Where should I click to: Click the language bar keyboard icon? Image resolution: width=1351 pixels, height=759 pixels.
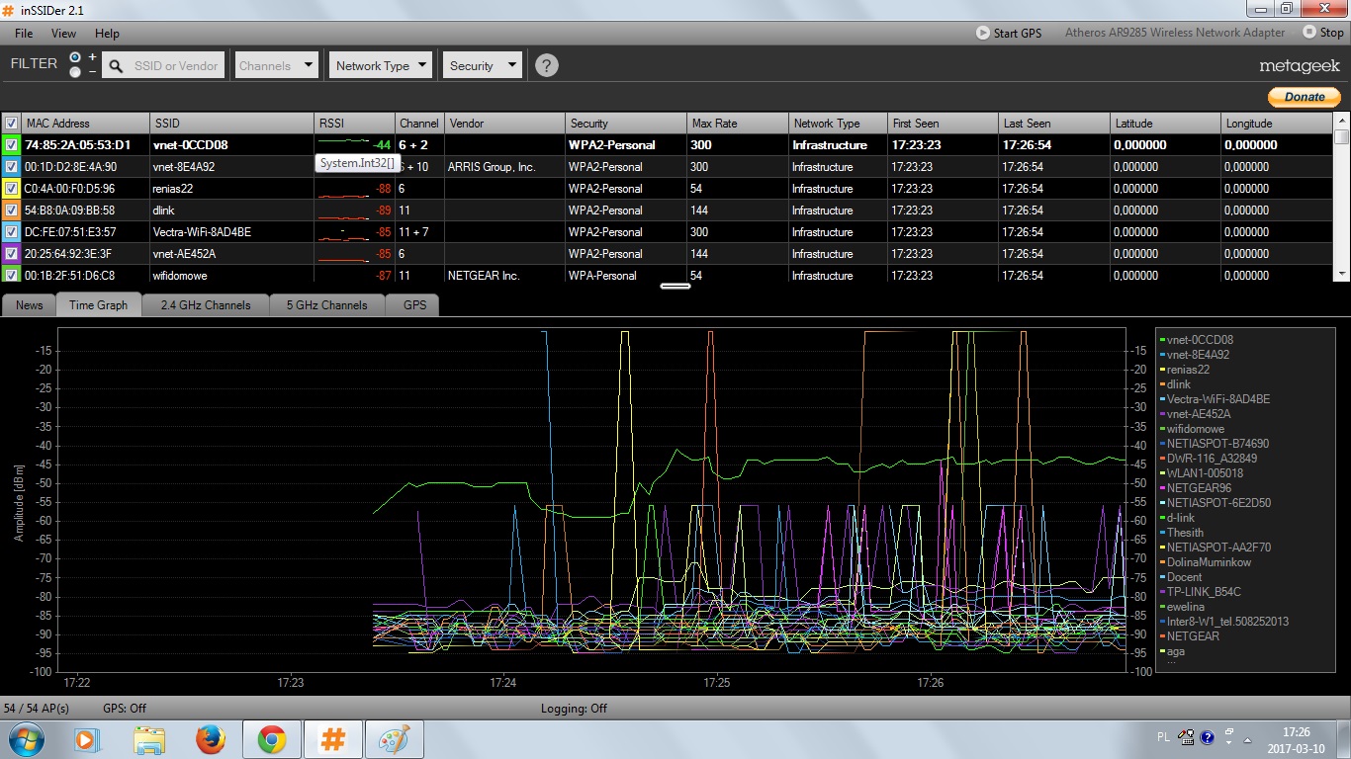pos(1185,737)
